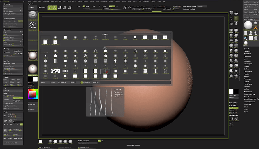The width and height of the screenshot is (259, 149).
Task: Choose the Alpha 27 gradient alpha
Action: (x=55, y=61)
